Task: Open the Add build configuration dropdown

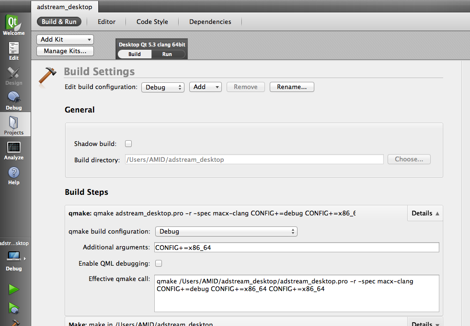Action: point(206,87)
